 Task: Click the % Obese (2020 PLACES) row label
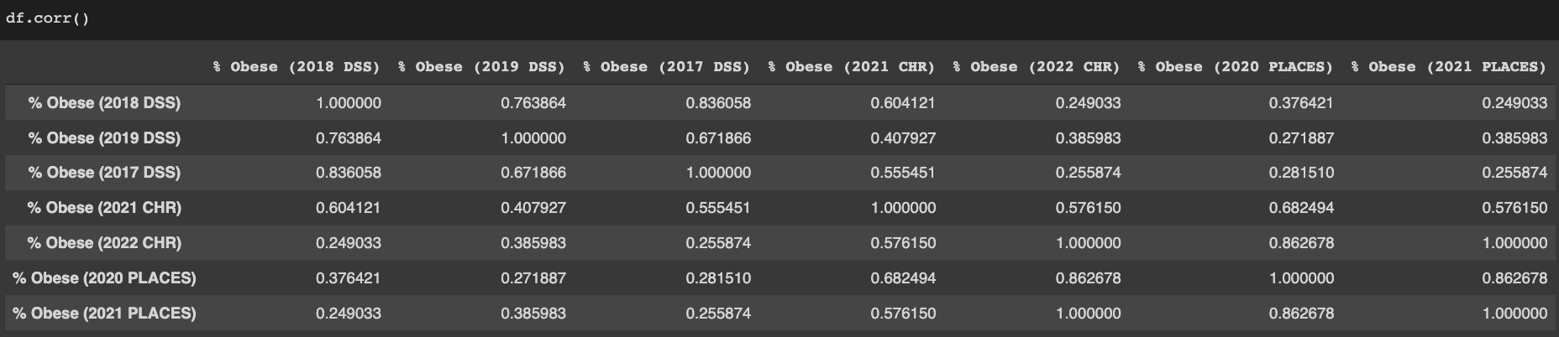coord(104,278)
